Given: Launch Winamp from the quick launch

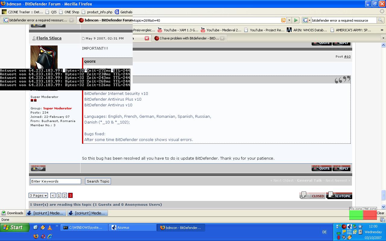Looking at the screenshot, I should (43, 227).
